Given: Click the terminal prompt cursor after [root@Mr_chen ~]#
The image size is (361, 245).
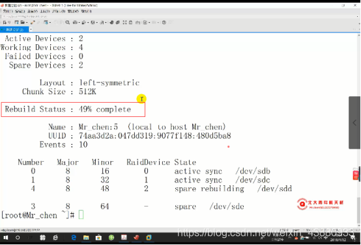Looking at the screenshot, I should 81,215.
